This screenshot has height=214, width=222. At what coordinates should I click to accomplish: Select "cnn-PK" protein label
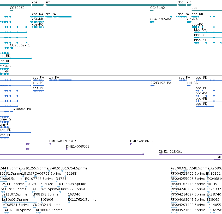click(x=6, y=130)
